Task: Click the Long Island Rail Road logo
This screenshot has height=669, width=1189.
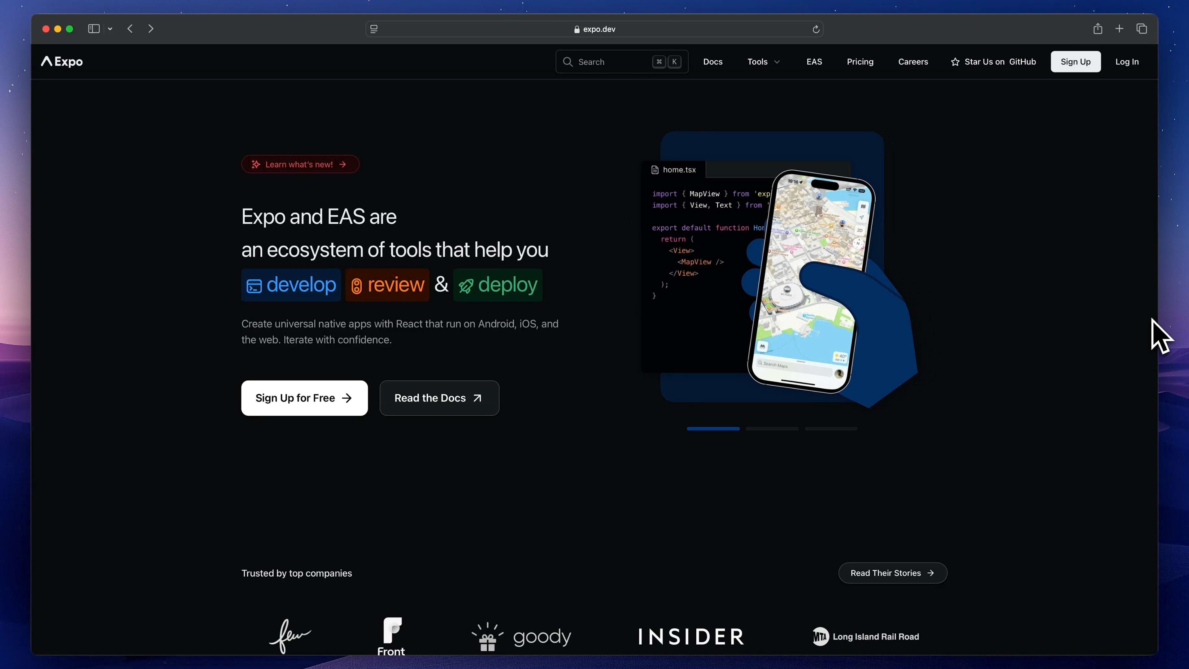Action: 865,637
